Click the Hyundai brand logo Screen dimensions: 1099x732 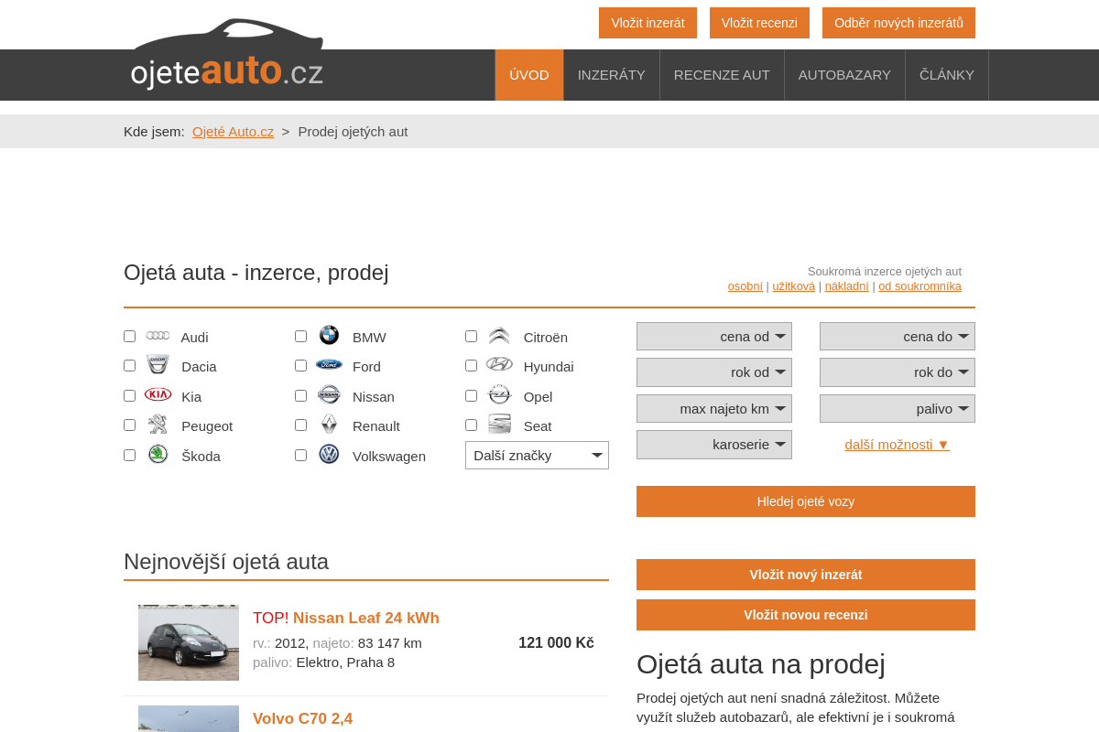[499, 364]
